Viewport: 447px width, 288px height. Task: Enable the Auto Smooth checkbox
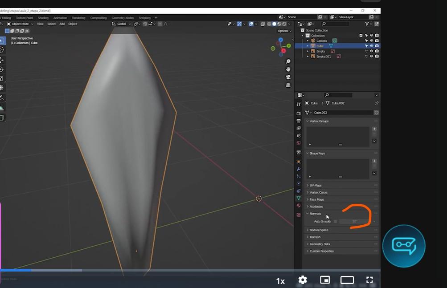(336, 221)
